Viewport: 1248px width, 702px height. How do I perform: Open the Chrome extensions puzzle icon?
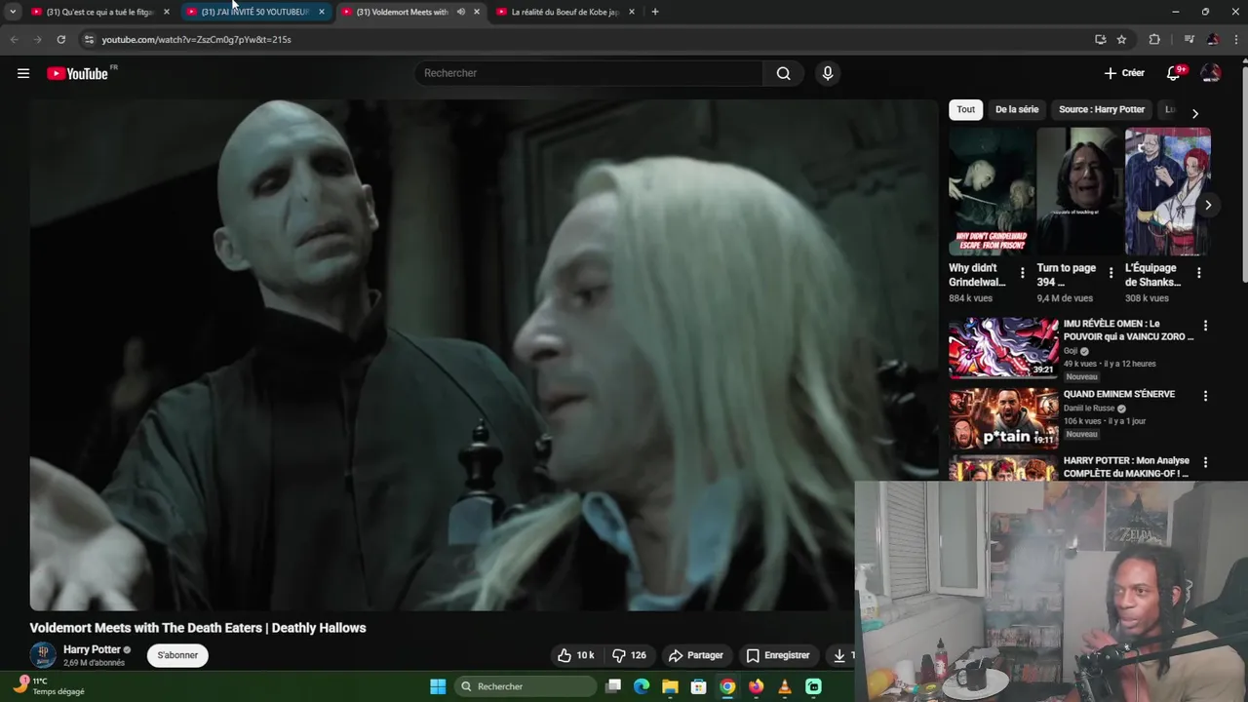(x=1154, y=39)
